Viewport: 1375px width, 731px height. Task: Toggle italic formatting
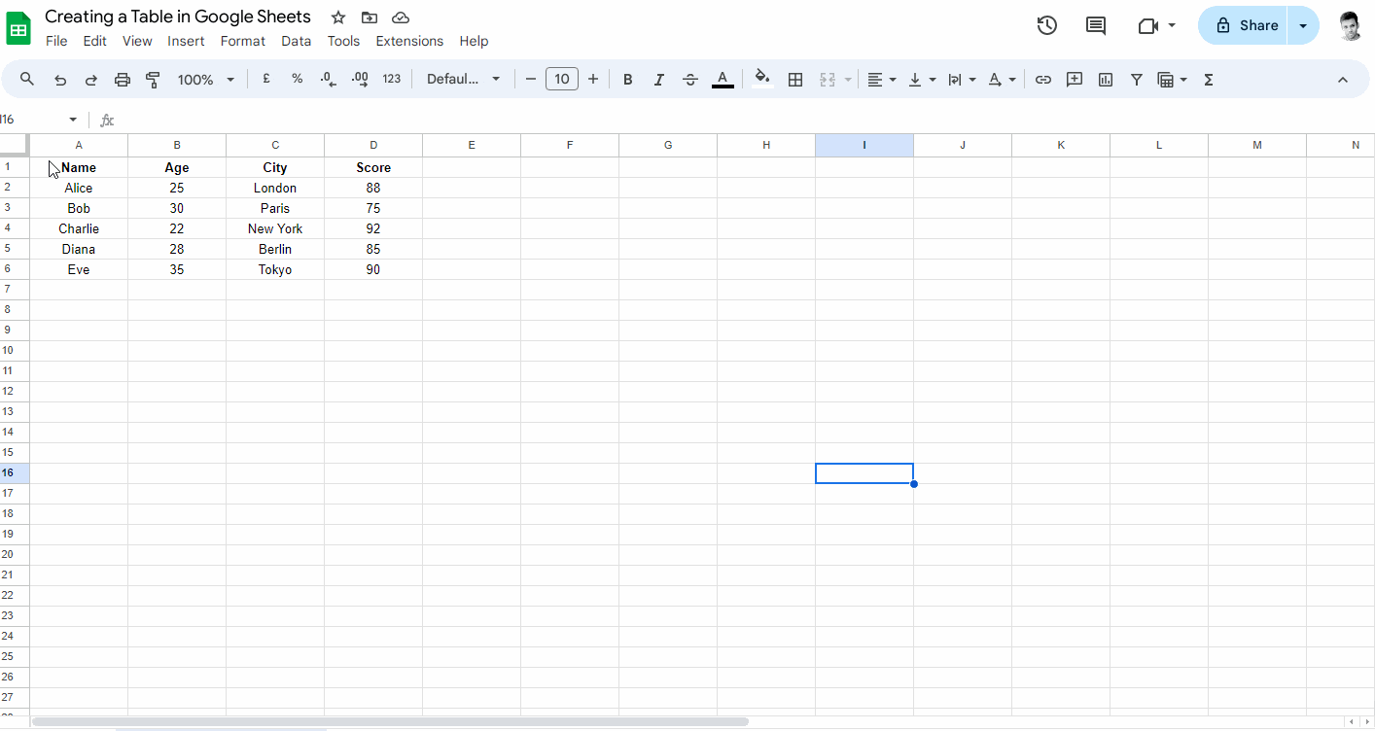[658, 79]
